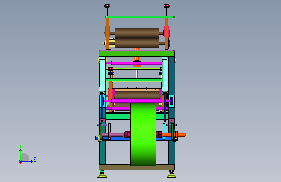Select the lower part of the left teal column
This screenshot has height=182, width=281.
pos(102,153)
